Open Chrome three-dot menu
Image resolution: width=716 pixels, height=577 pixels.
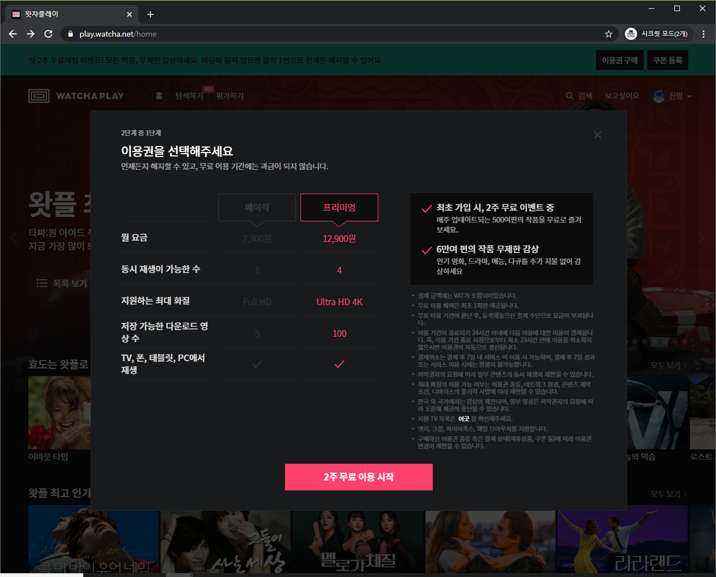[x=703, y=34]
